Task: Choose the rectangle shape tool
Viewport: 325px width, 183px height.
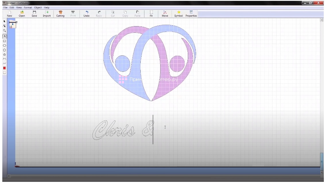Action: click(5, 41)
